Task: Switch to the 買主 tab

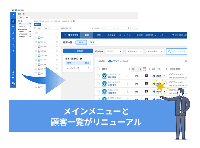Action: pyautogui.click(x=92, y=42)
